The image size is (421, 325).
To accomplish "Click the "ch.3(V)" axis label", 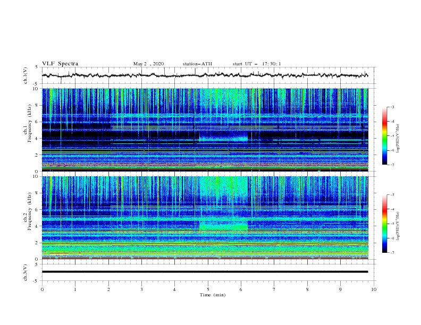I will tap(26, 272).
